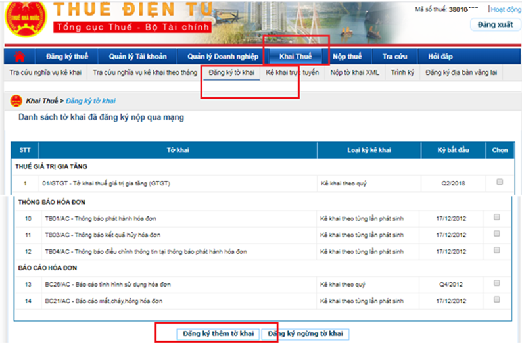Open the Hoạt động link at top right

[506, 10]
